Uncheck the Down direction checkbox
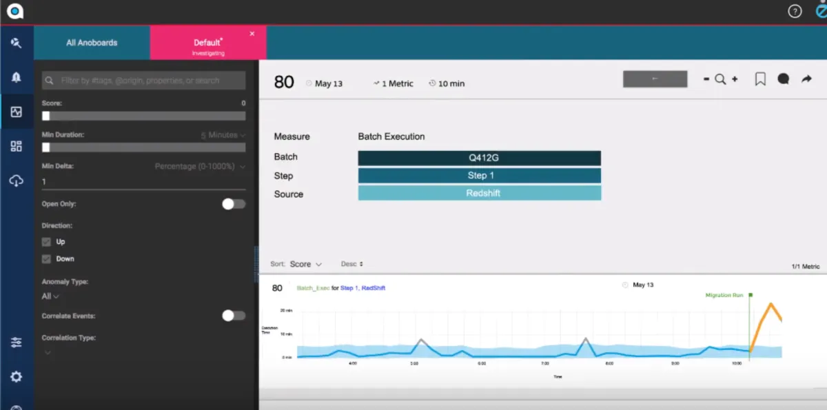This screenshot has height=410, width=827. coord(46,259)
